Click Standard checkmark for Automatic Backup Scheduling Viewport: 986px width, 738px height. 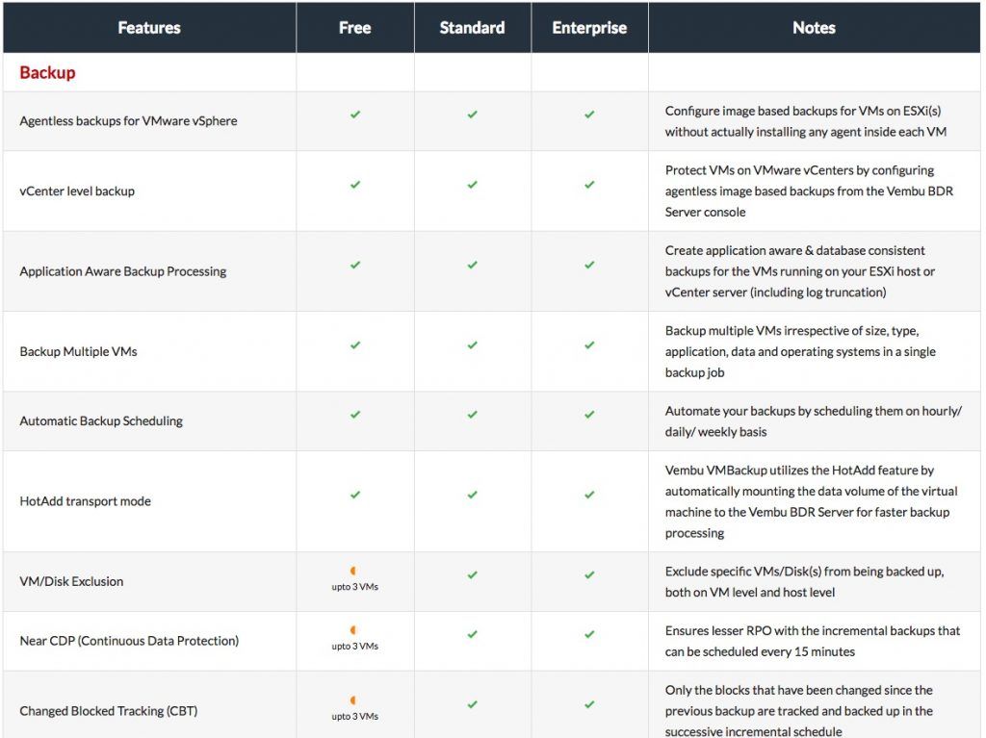(x=472, y=415)
